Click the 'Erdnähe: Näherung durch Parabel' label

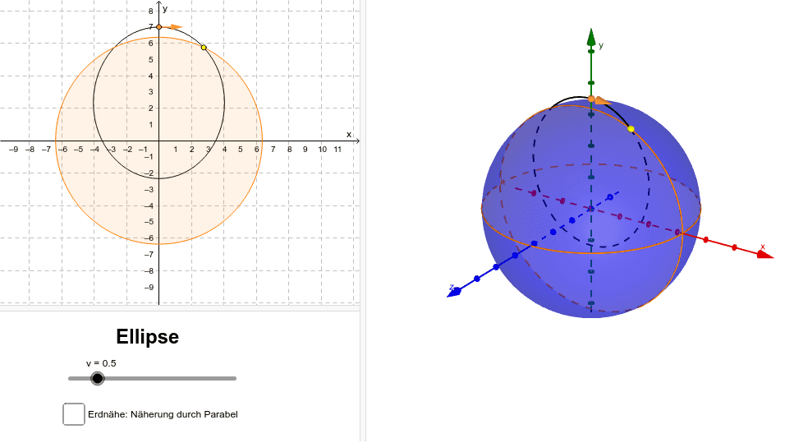163,414
